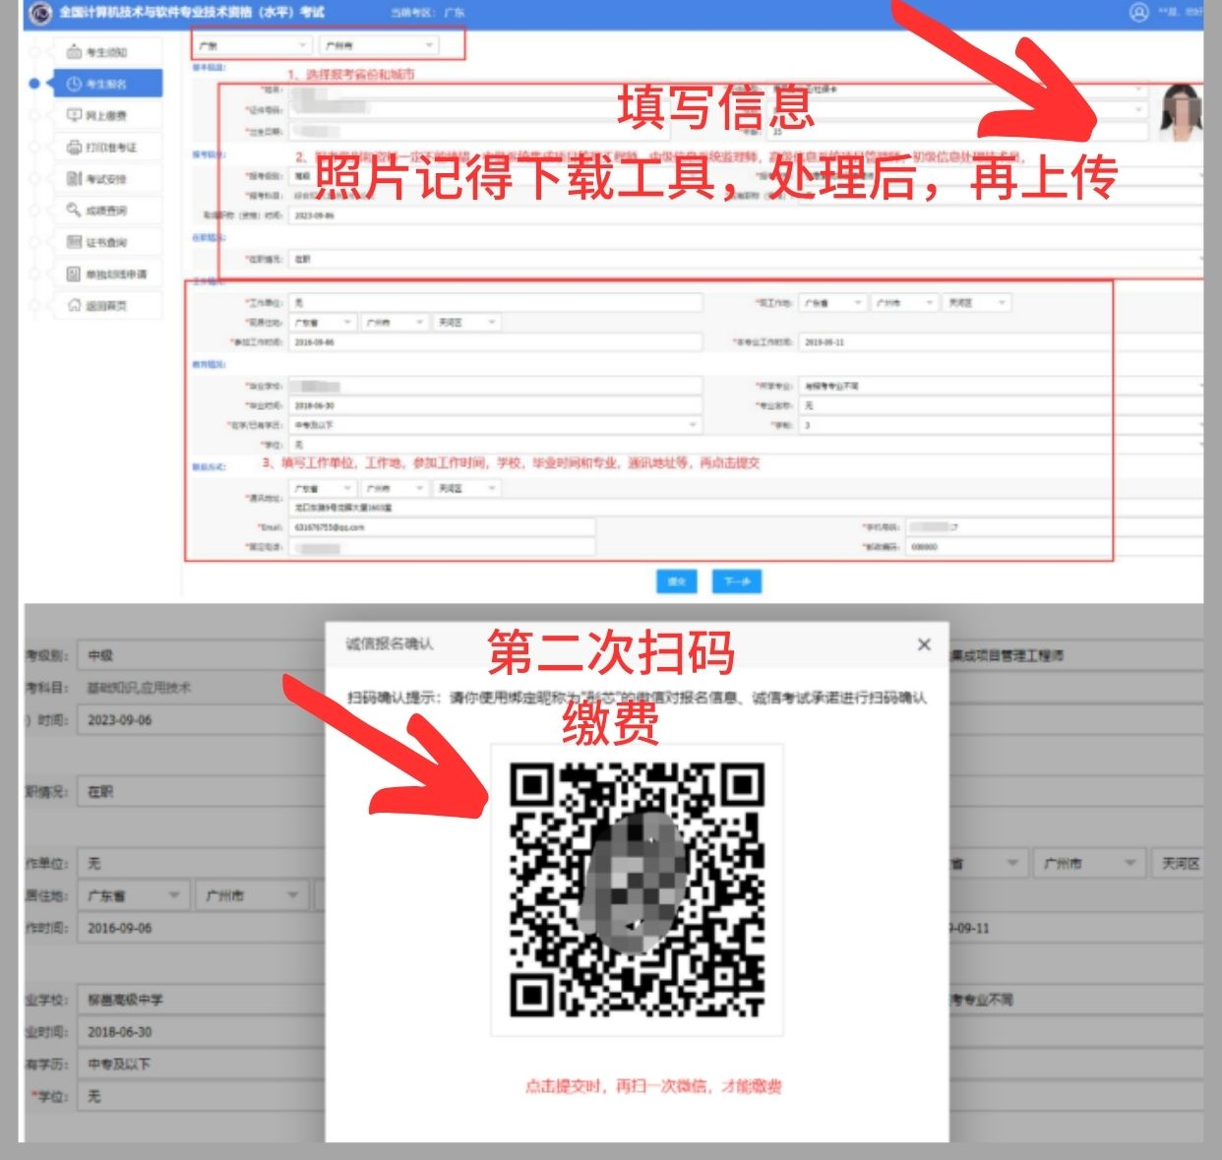Click the 通讯地址 street address field

click(x=746, y=508)
